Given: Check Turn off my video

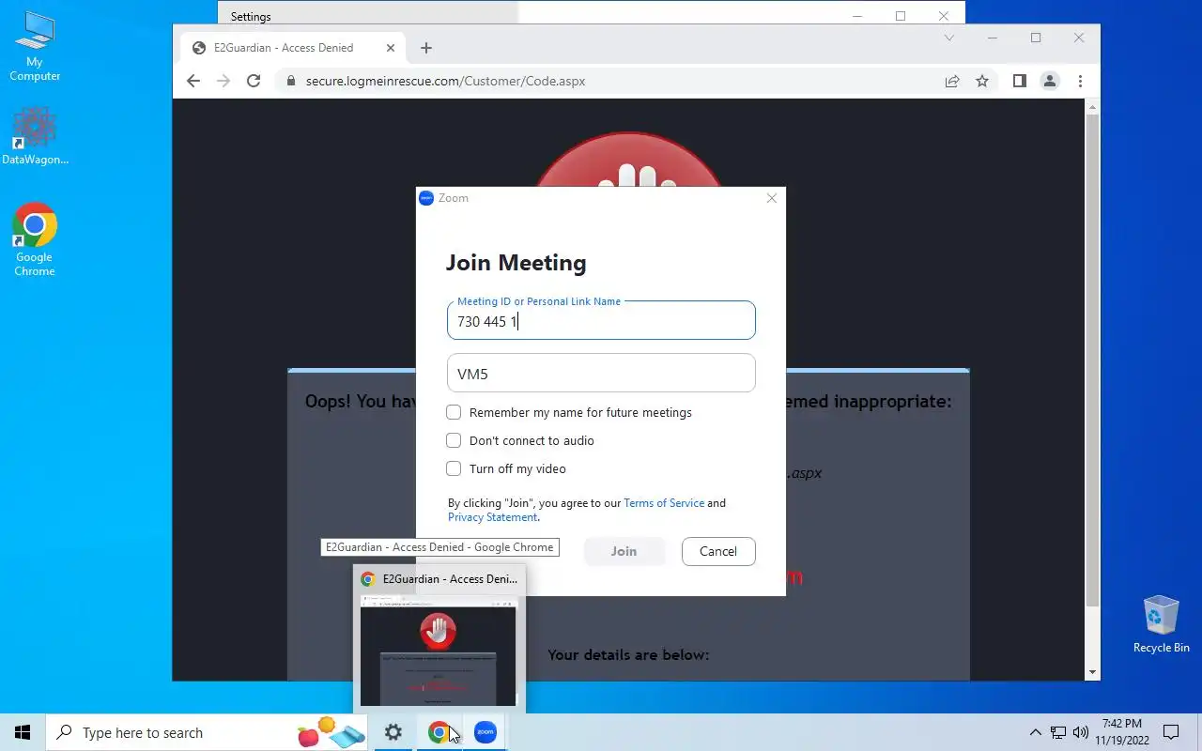Looking at the screenshot, I should pyautogui.click(x=454, y=468).
